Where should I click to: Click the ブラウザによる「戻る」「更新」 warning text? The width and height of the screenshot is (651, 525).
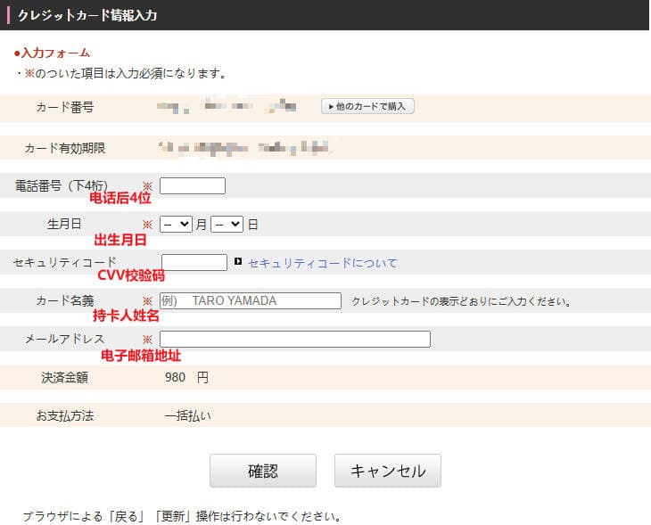point(181,516)
